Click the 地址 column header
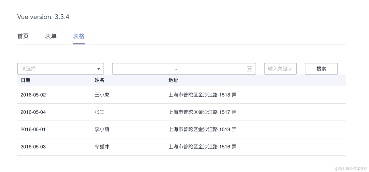The height and width of the screenshot is (172, 369). tap(173, 80)
